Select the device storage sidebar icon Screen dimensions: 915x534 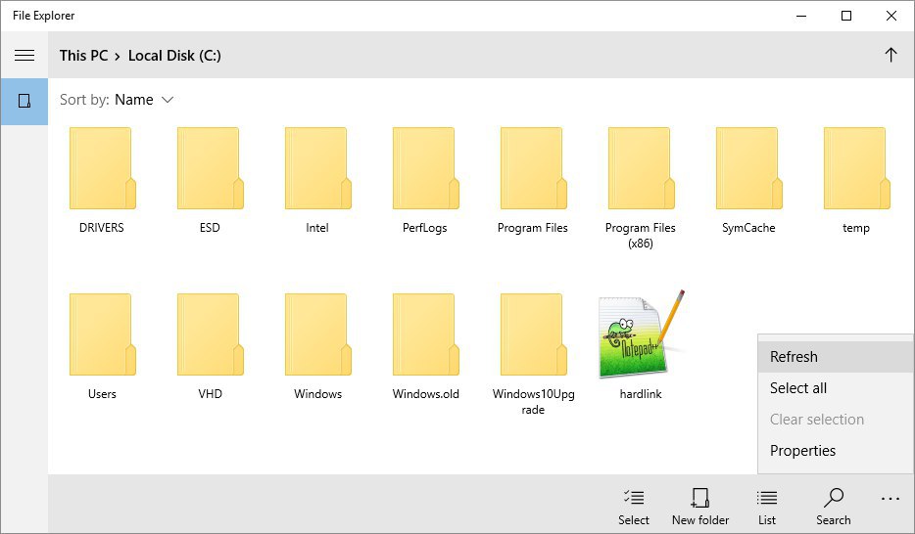point(24,102)
